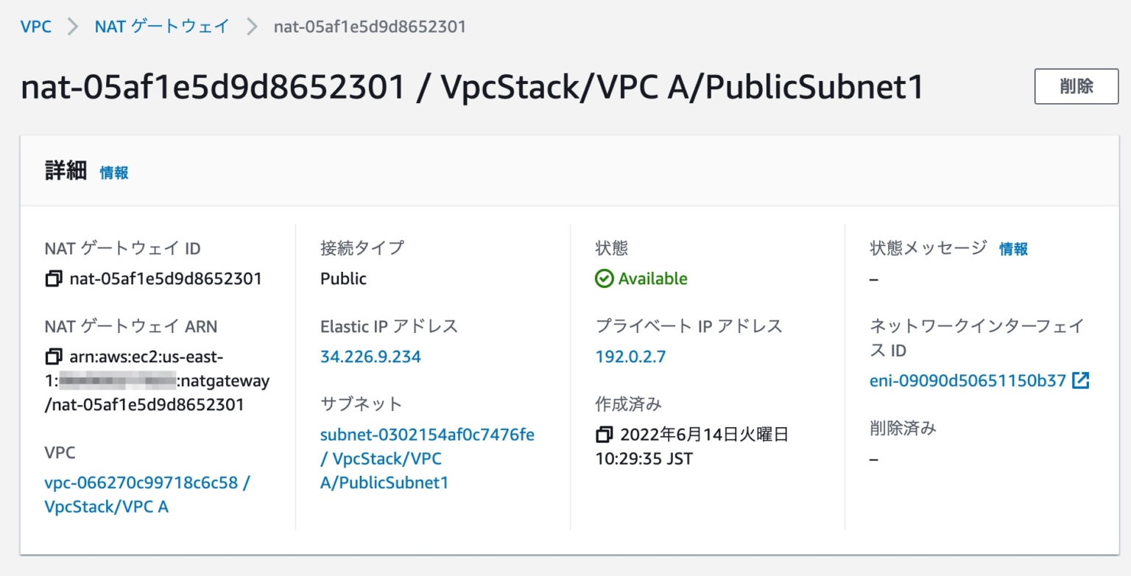The width and height of the screenshot is (1131, 576).
Task: Open the Elastic IP 34.226.9.234 link
Action: click(370, 357)
